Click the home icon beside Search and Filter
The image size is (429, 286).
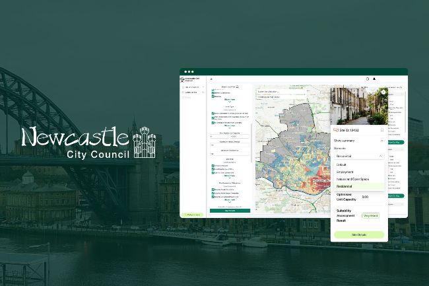click(x=237, y=87)
